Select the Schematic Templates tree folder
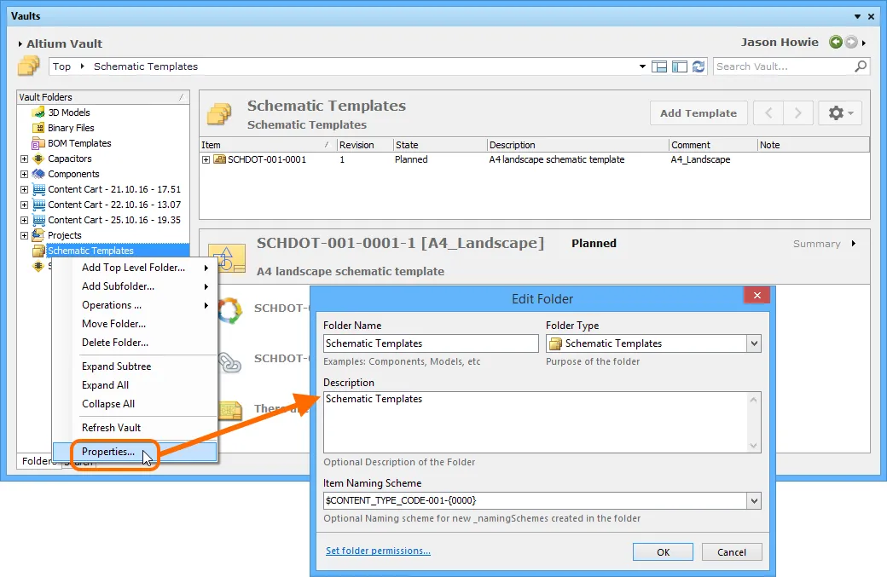887x577 pixels. (x=90, y=251)
